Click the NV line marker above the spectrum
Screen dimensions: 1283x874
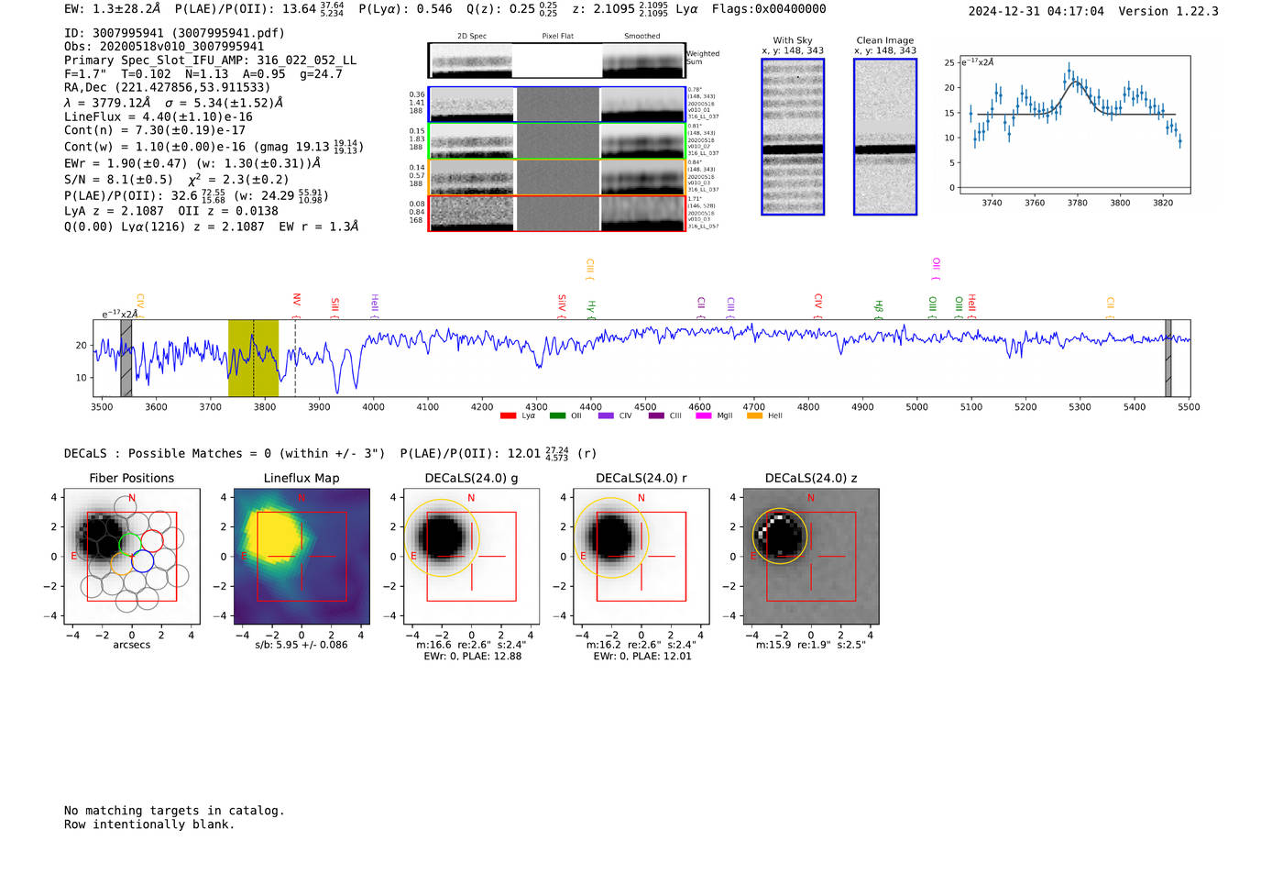[296, 304]
